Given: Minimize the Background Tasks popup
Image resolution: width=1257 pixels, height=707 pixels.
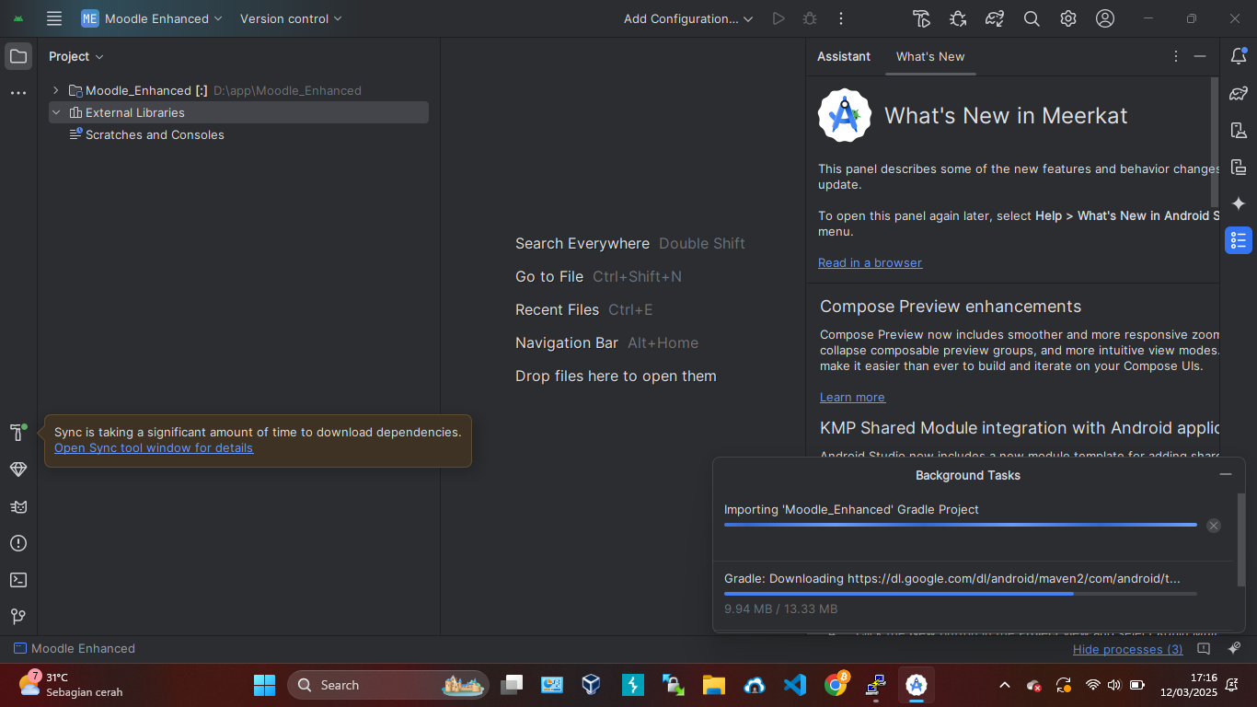Looking at the screenshot, I should click(x=1226, y=474).
